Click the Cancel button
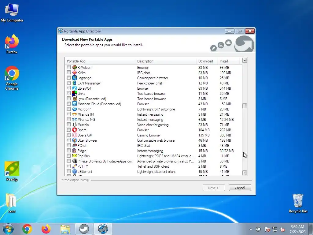The height and width of the screenshot is (235, 313). tap(240, 188)
